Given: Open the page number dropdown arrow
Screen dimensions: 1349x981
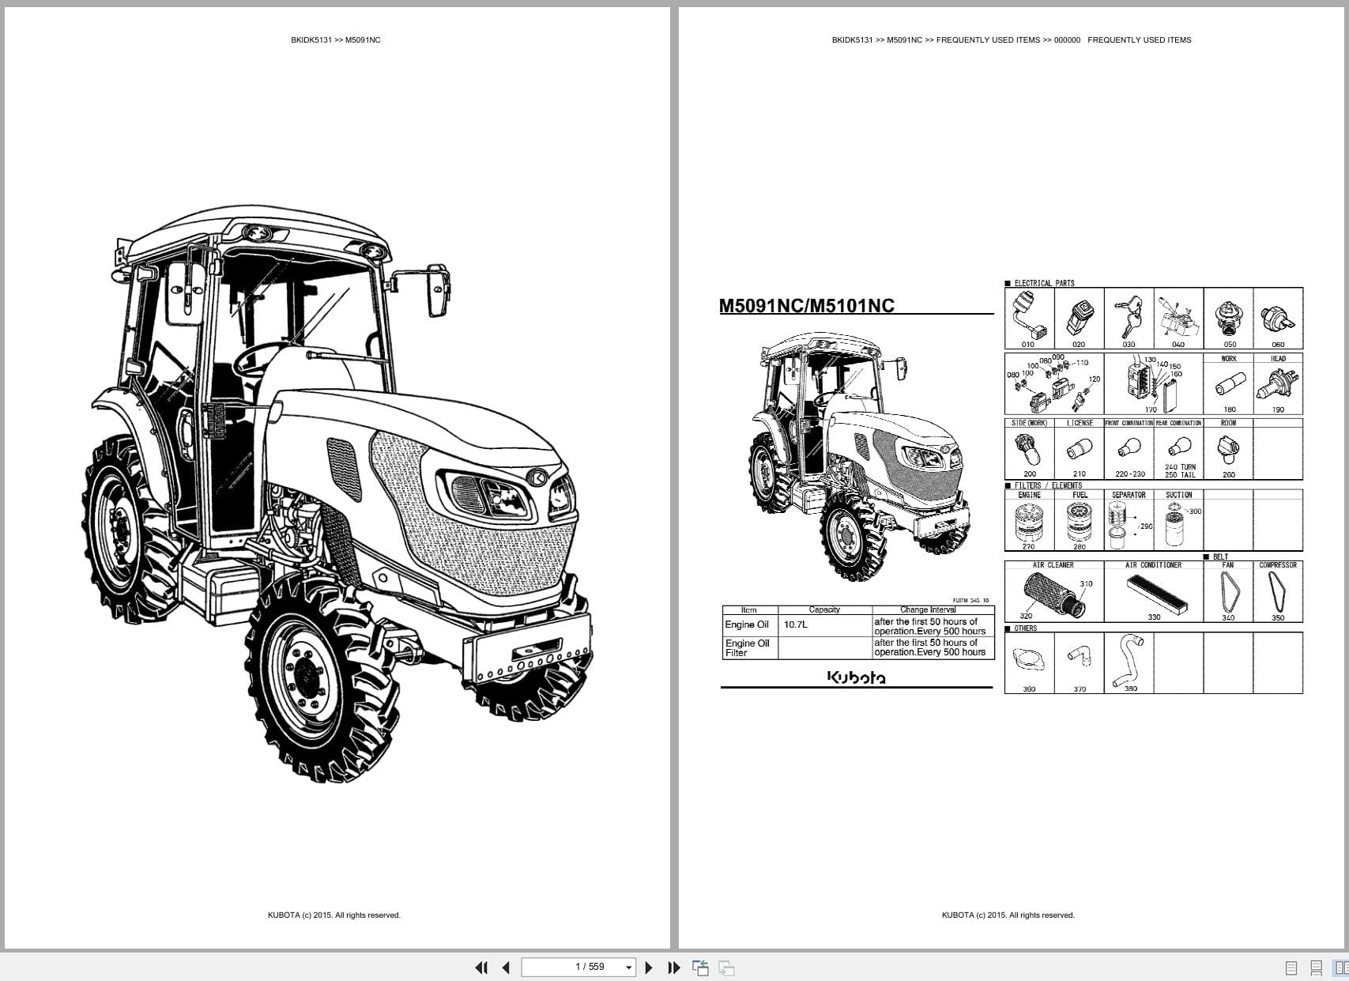Looking at the screenshot, I should click(x=629, y=968).
